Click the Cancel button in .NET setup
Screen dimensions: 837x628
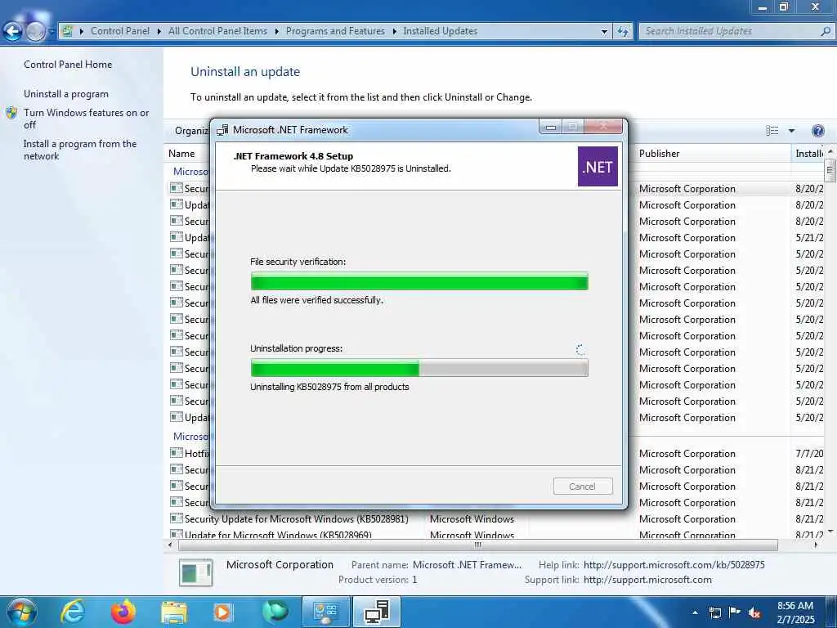[582, 487]
